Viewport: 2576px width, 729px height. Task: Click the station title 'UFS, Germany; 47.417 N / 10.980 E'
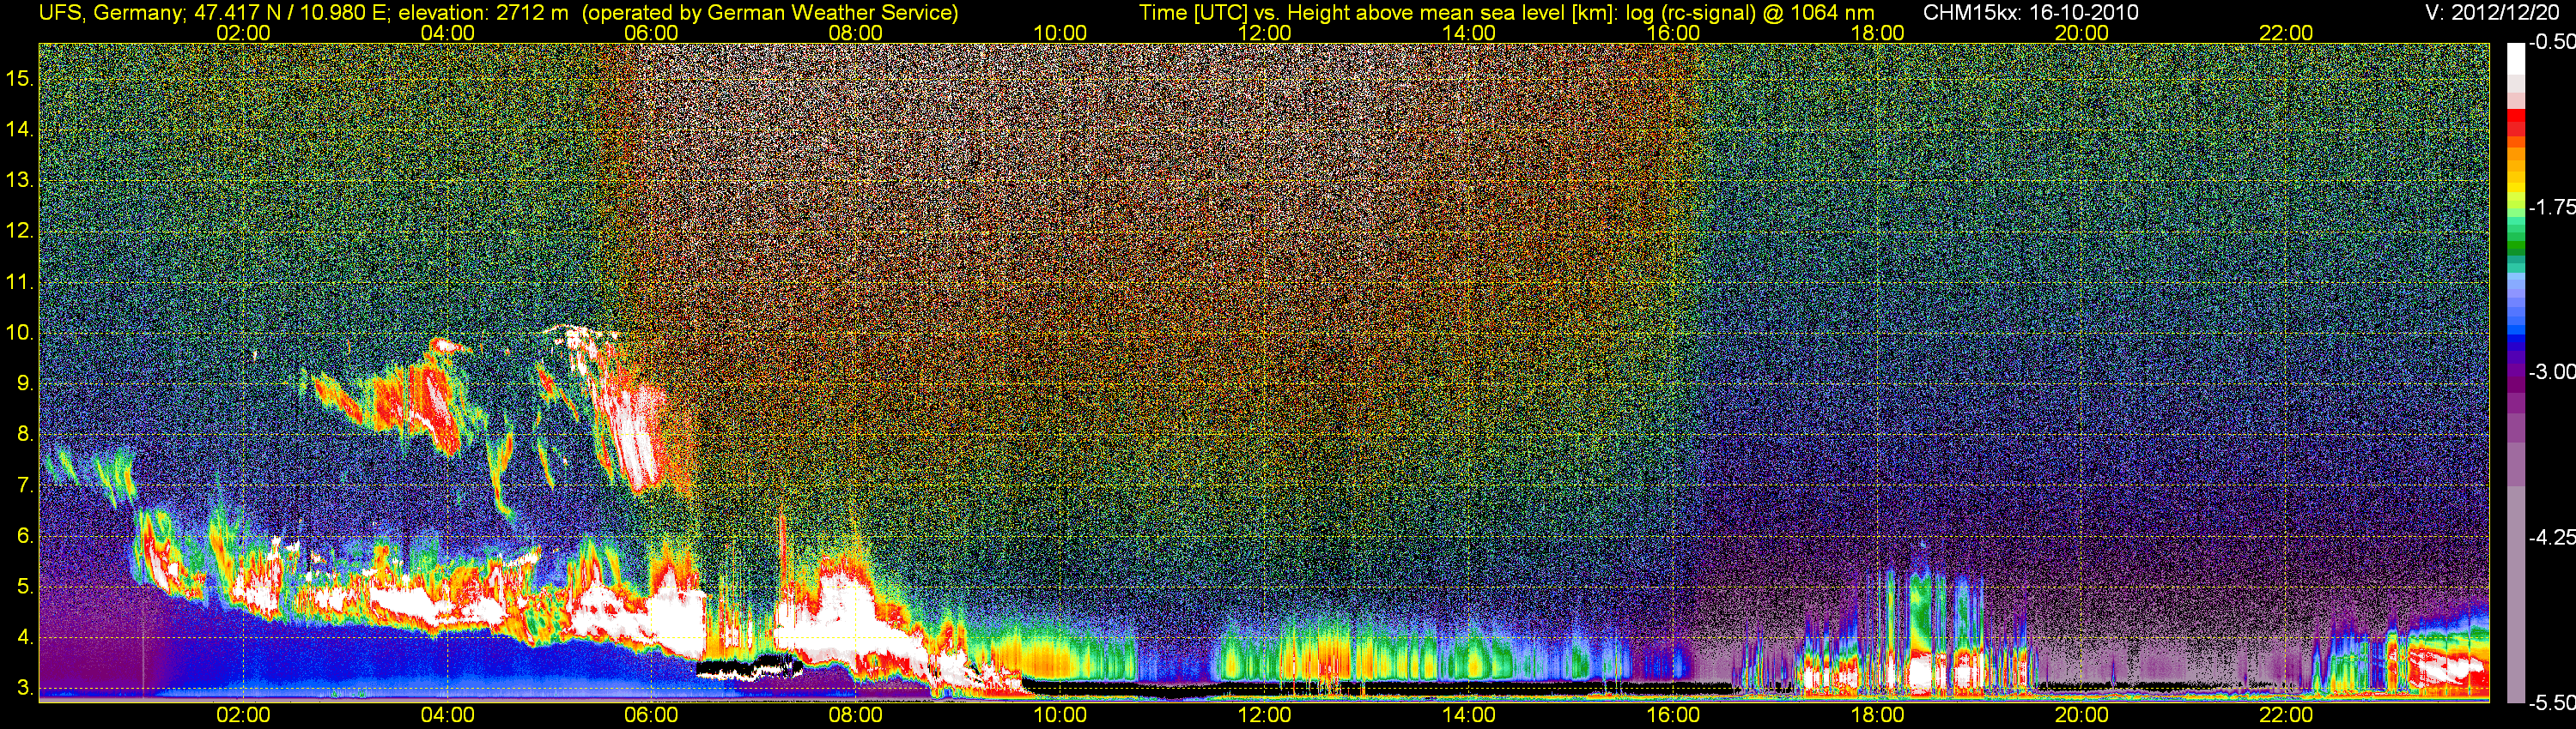(x=213, y=13)
